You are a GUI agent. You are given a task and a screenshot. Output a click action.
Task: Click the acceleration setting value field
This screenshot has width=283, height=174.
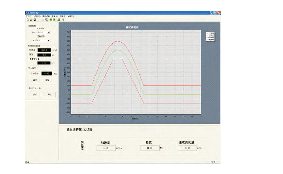pos(42,50)
